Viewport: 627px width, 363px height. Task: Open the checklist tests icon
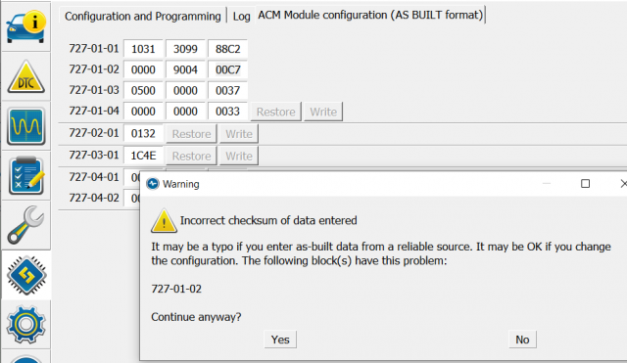(26, 176)
